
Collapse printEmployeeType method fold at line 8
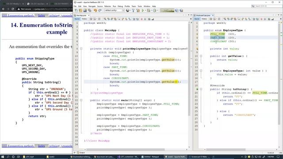pyautogui.click(x=81, y=49)
